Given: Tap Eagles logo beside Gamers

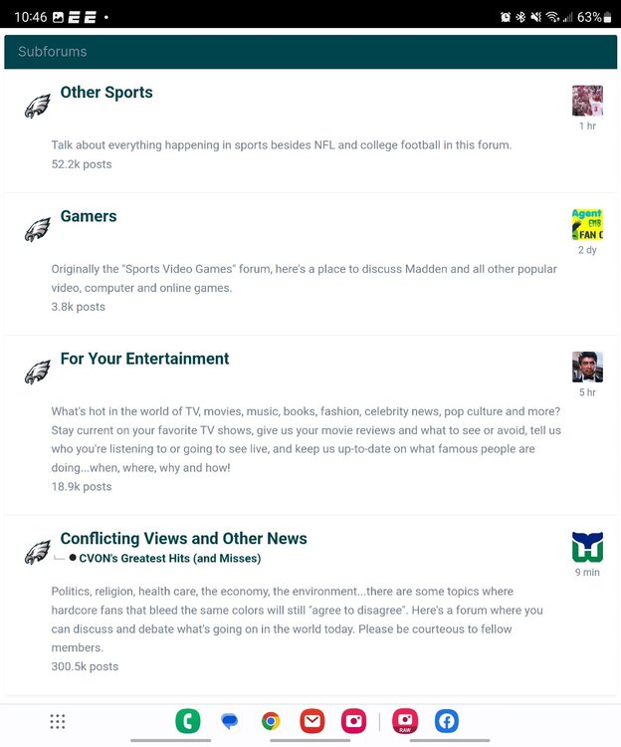Looking at the screenshot, I should 38,230.
